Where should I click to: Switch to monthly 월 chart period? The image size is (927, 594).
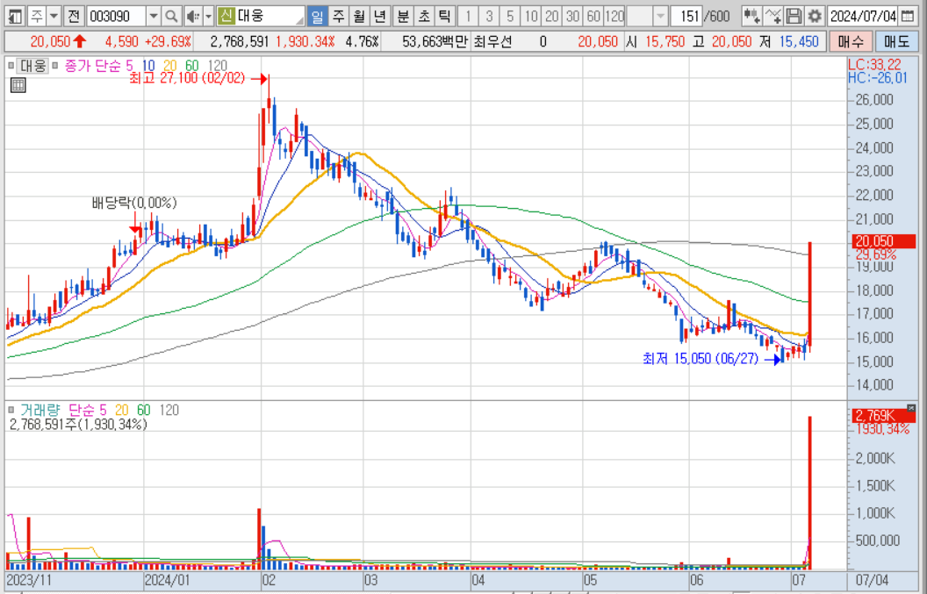(x=359, y=16)
